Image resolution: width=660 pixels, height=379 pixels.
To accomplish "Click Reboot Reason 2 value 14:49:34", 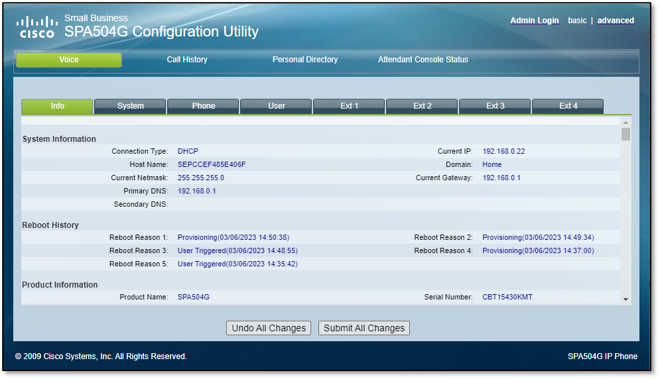I will 538,237.
